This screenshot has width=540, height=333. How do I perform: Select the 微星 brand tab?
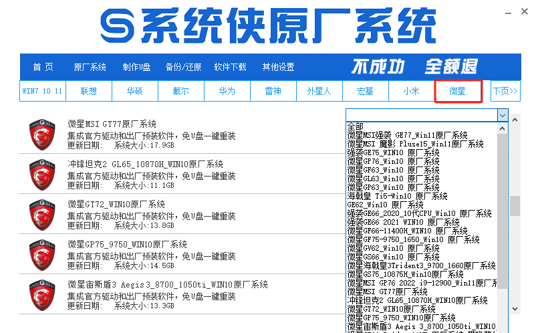click(458, 91)
